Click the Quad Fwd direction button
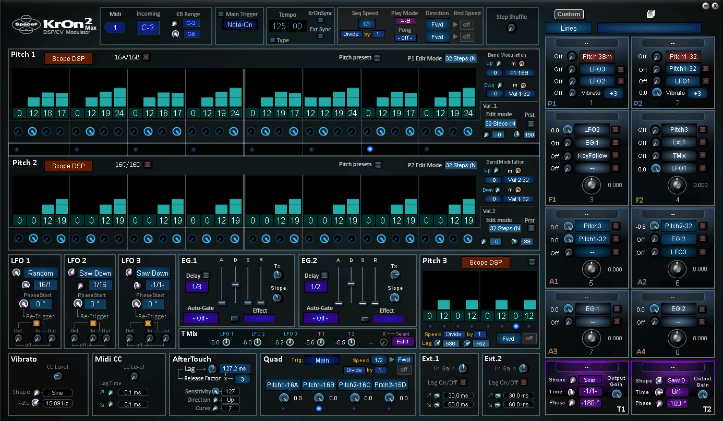This screenshot has height=421, width=723. pyautogui.click(x=404, y=360)
